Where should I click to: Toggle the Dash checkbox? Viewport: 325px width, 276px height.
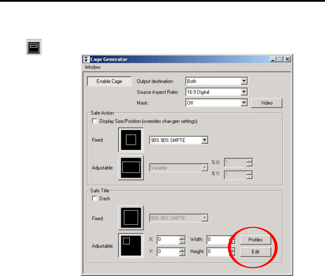coord(95,198)
